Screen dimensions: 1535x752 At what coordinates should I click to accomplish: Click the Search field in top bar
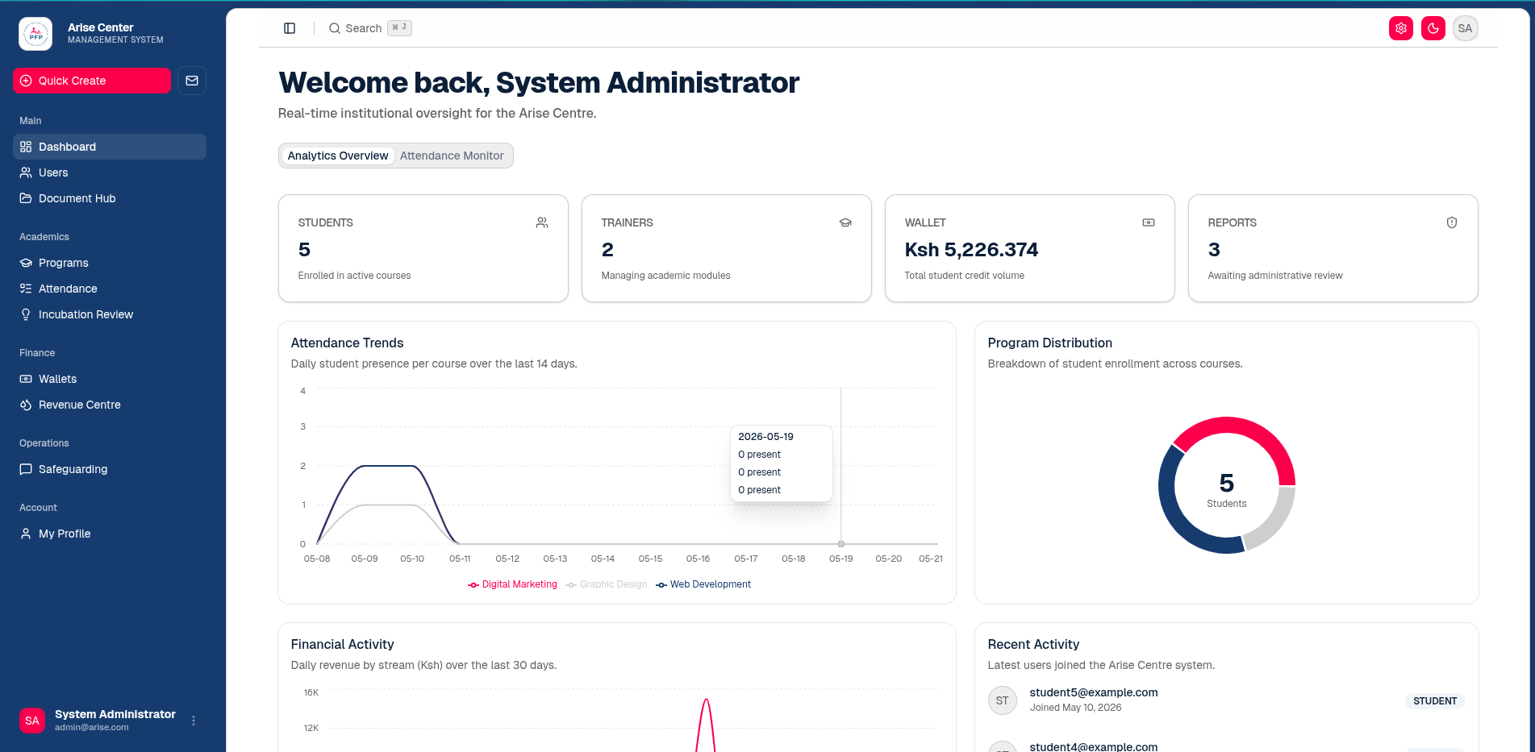click(x=370, y=28)
